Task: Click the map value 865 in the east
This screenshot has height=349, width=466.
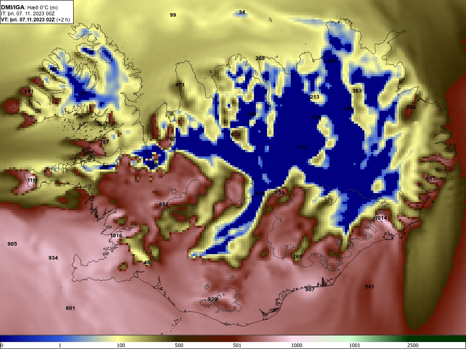Action: tap(430, 178)
